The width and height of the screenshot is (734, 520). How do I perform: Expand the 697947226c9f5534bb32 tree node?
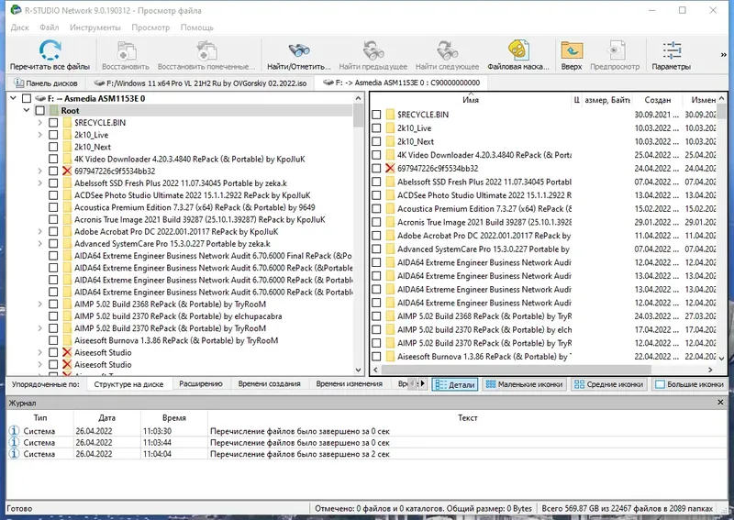pyautogui.click(x=40, y=171)
